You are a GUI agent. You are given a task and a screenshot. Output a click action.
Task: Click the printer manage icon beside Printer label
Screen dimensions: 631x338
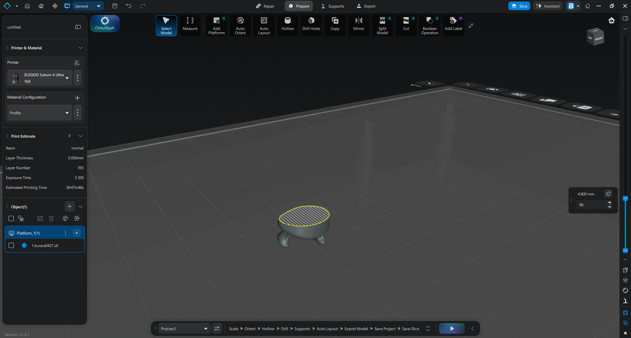[x=77, y=63]
